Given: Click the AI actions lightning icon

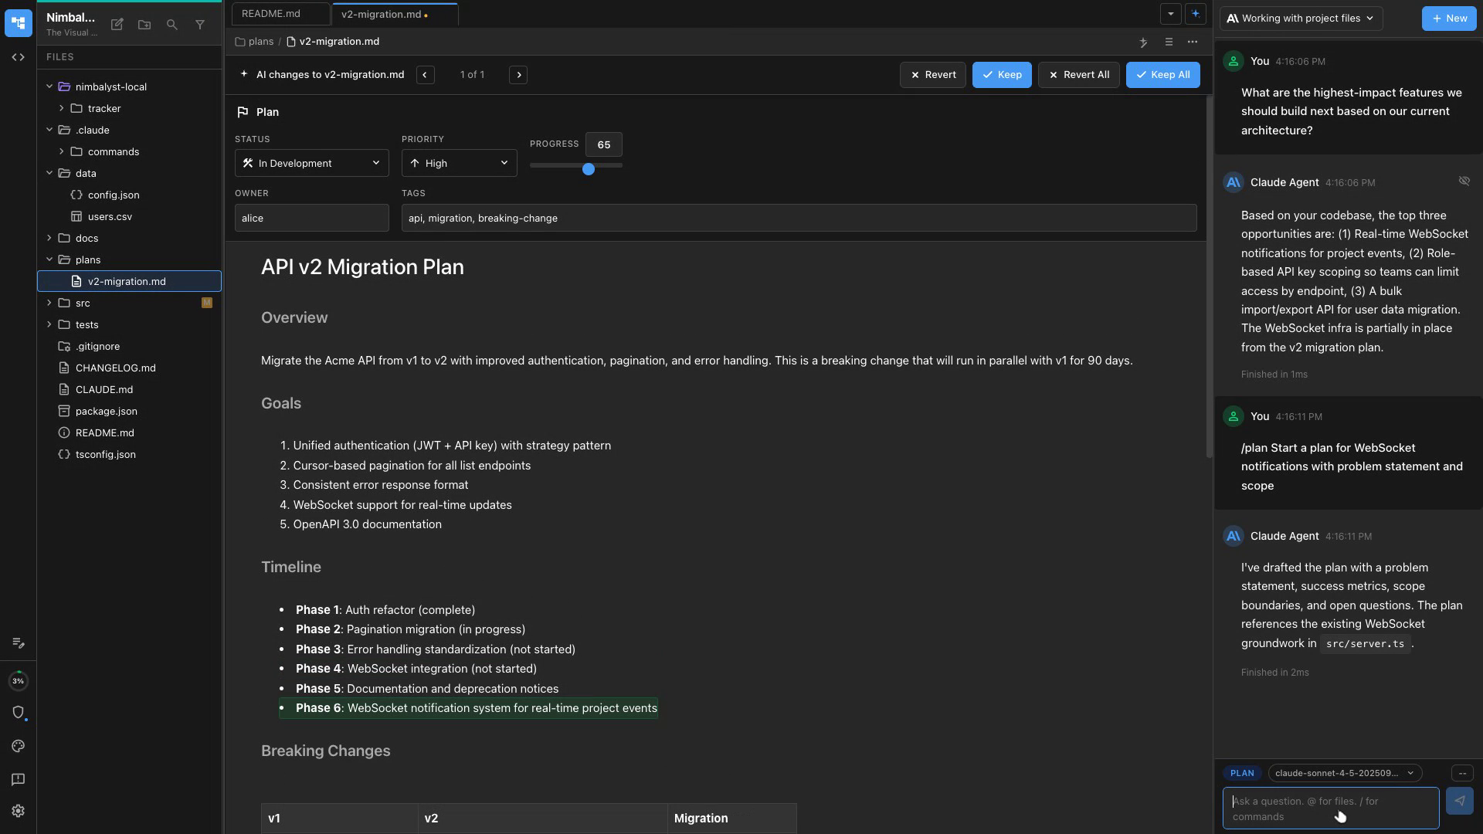Looking at the screenshot, I should (x=1144, y=42).
